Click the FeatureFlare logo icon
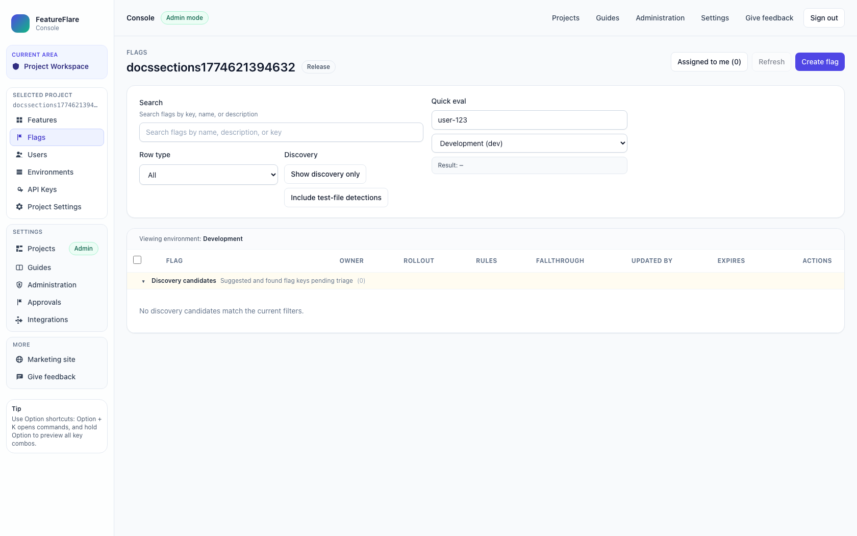Viewport: 857px width, 536px height. tap(20, 23)
